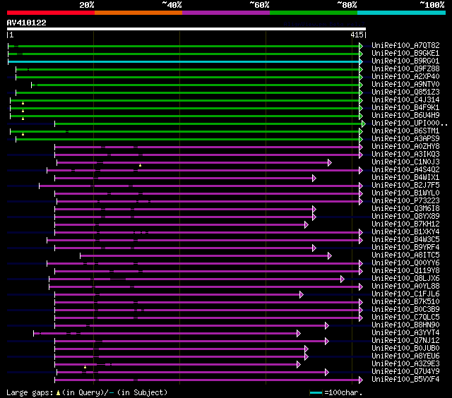Click the arrowhead ending the Q8LJX6 alignment

(343, 279)
